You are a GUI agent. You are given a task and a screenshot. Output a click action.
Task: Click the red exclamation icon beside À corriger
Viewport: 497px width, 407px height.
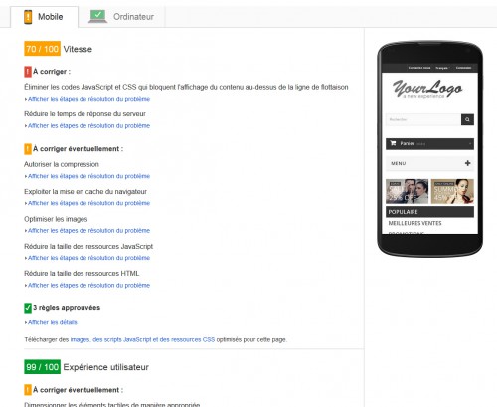[28, 72]
